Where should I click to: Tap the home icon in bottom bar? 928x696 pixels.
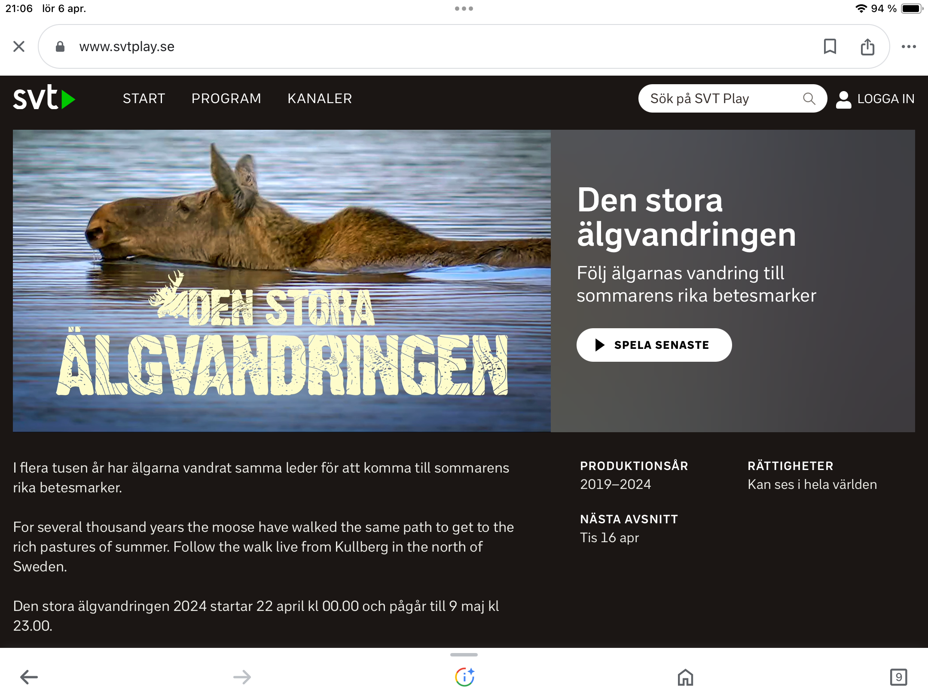coord(685,677)
